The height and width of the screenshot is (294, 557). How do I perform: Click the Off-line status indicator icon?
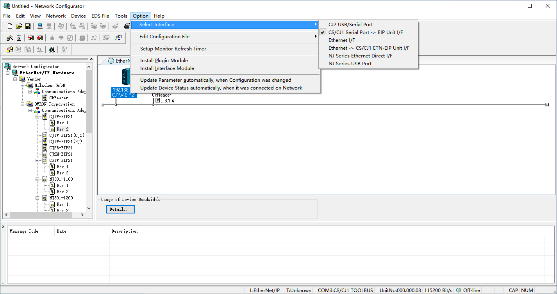pyautogui.click(x=459, y=290)
